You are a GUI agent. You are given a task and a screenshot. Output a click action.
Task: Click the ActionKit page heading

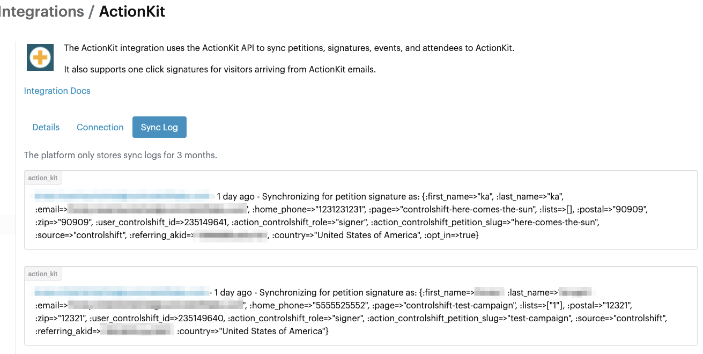(x=132, y=11)
